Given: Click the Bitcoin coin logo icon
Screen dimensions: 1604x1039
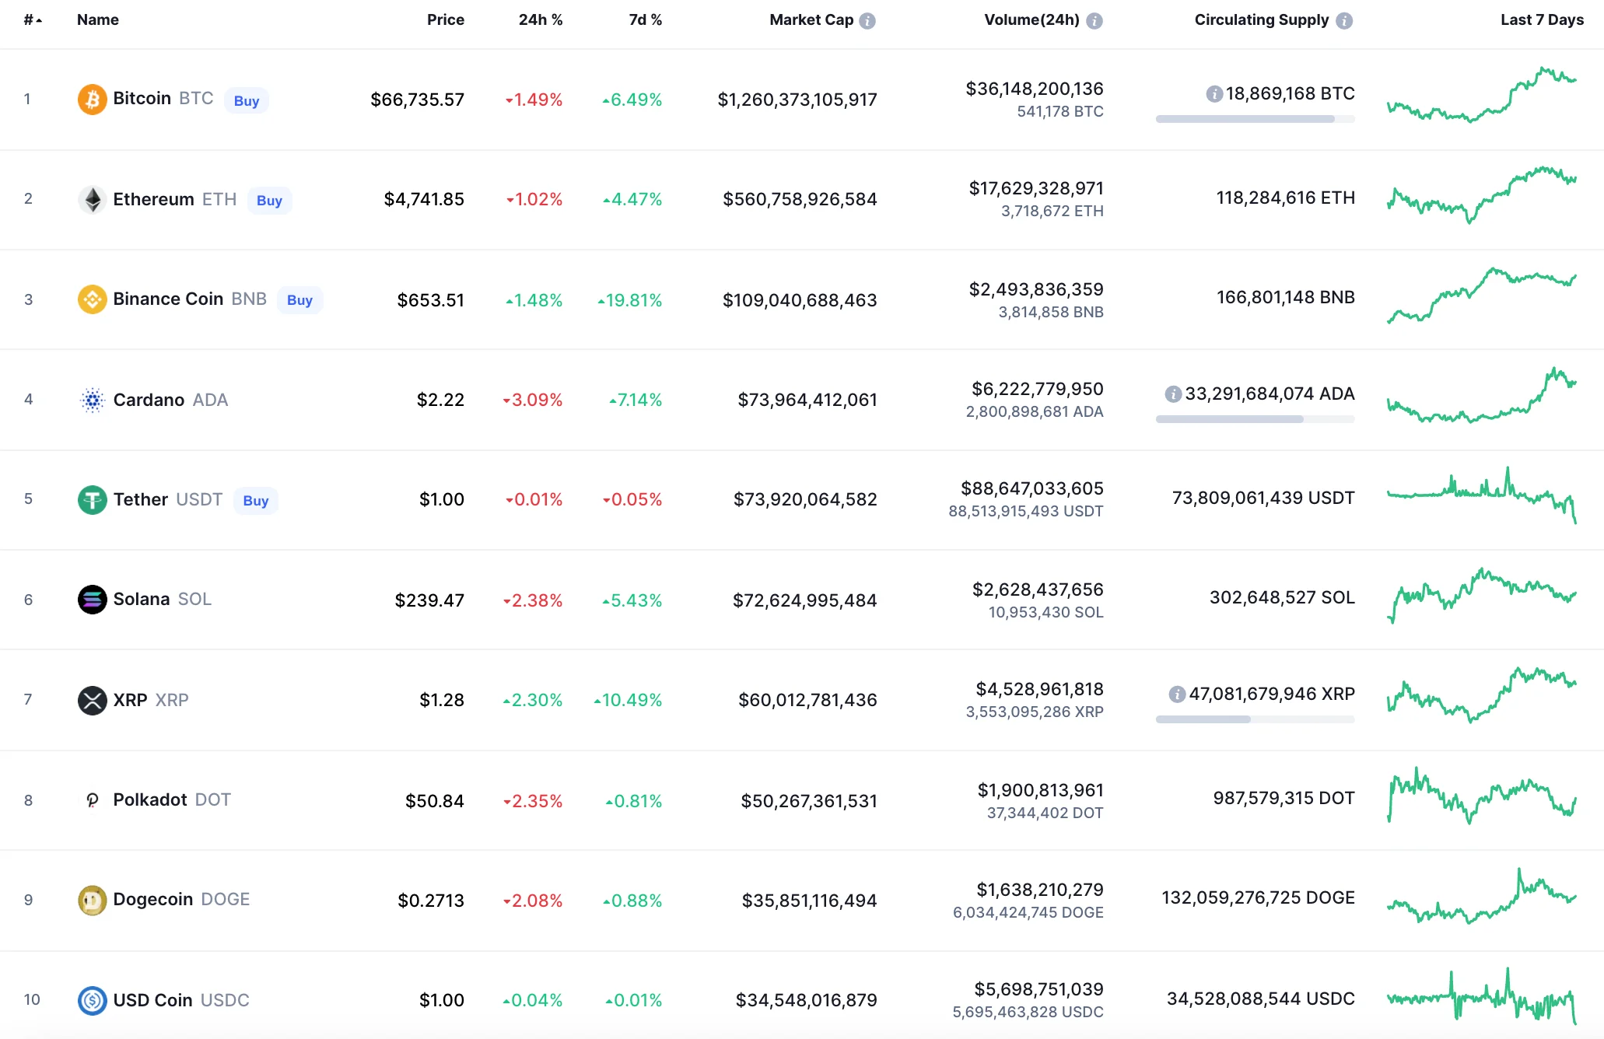Looking at the screenshot, I should point(92,100).
